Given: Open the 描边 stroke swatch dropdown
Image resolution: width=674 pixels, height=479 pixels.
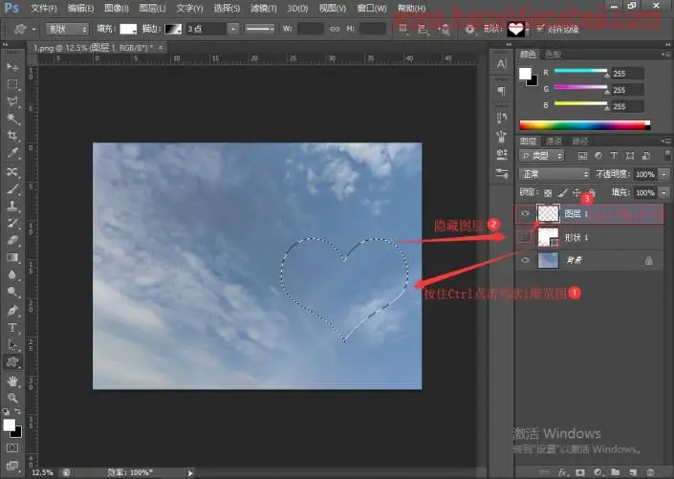Looking at the screenshot, I should click(x=173, y=30).
